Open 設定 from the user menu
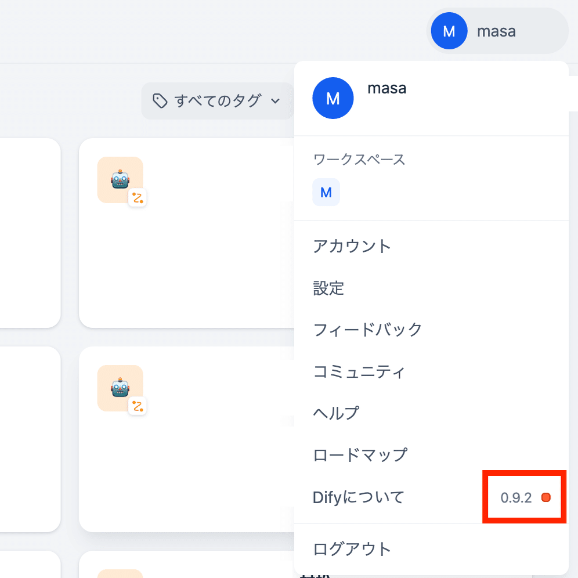The width and height of the screenshot is (578, 578). point(328,288)
